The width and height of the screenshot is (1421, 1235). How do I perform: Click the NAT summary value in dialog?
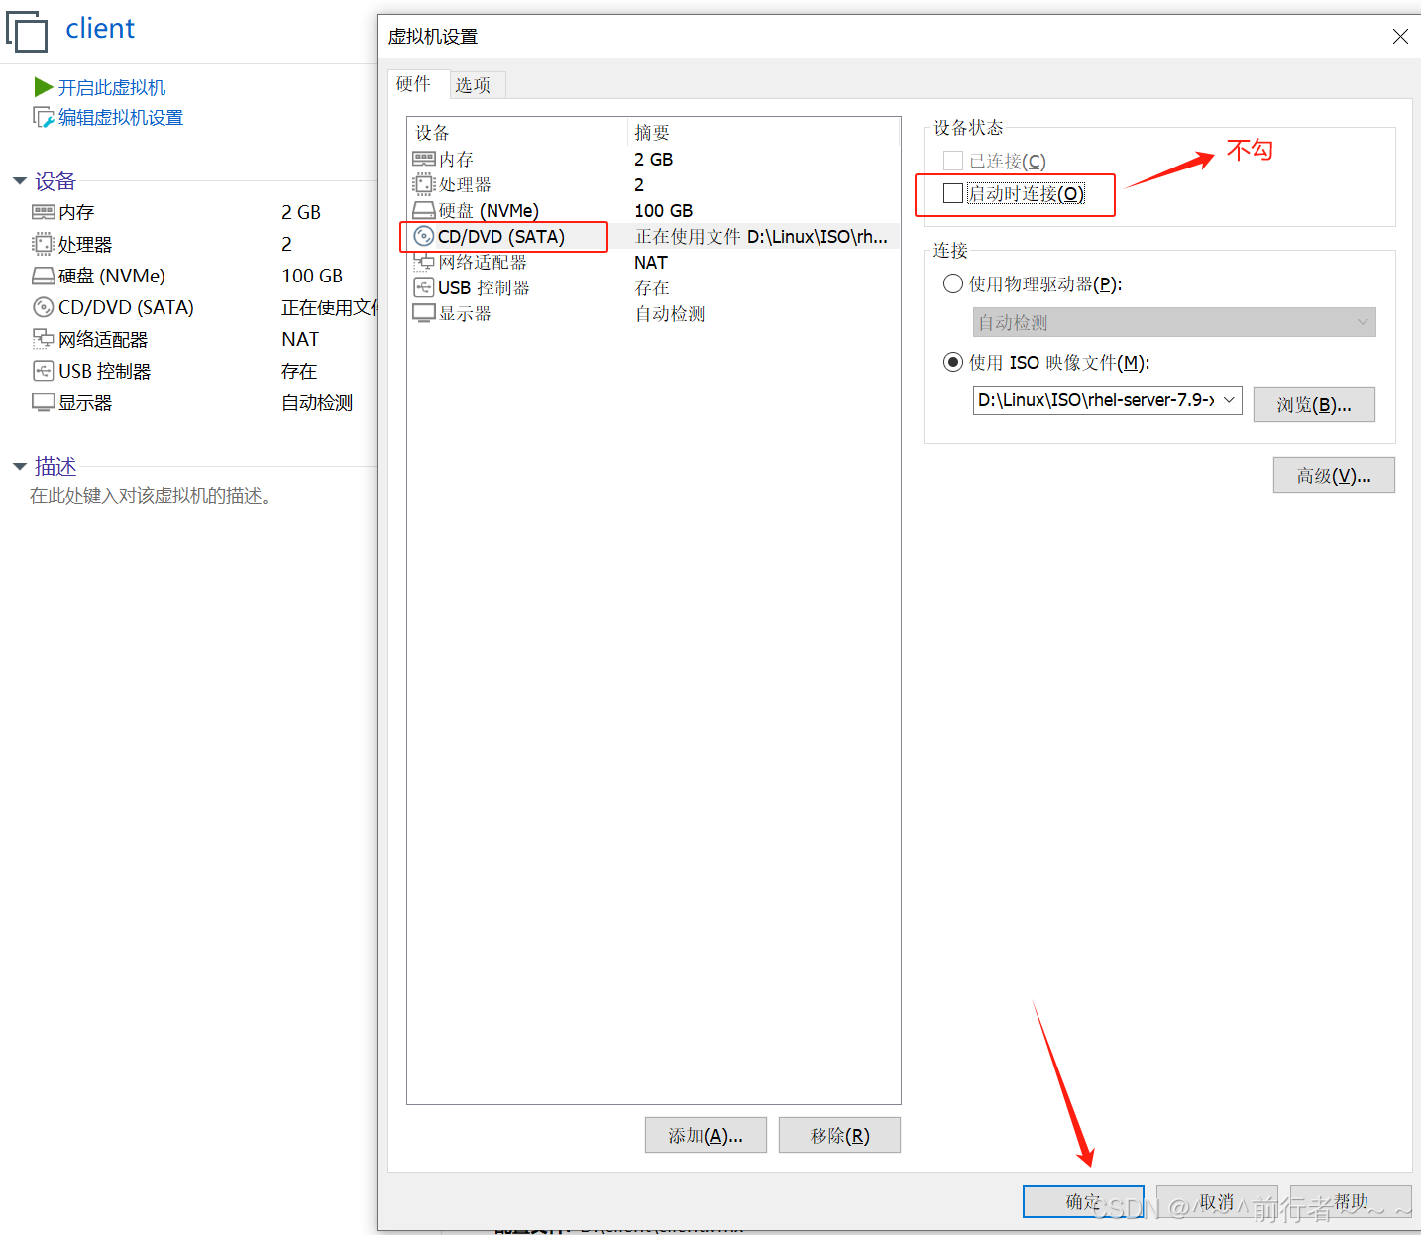651,262
